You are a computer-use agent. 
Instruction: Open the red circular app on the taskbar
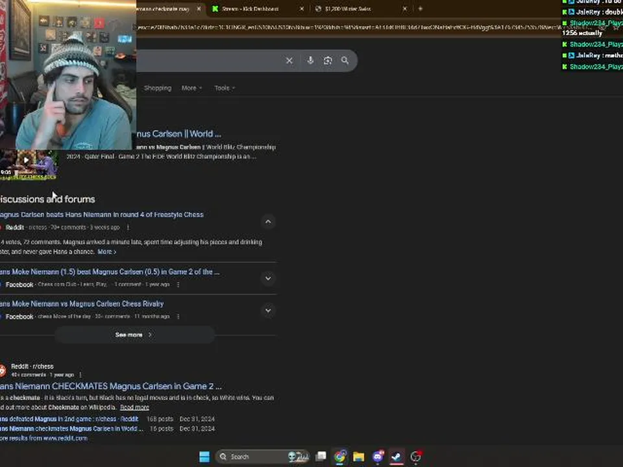point(415,457)
